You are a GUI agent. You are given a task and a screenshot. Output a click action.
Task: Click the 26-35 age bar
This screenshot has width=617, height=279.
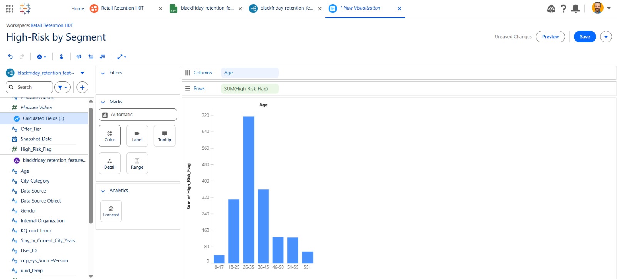tap(249, 189)
